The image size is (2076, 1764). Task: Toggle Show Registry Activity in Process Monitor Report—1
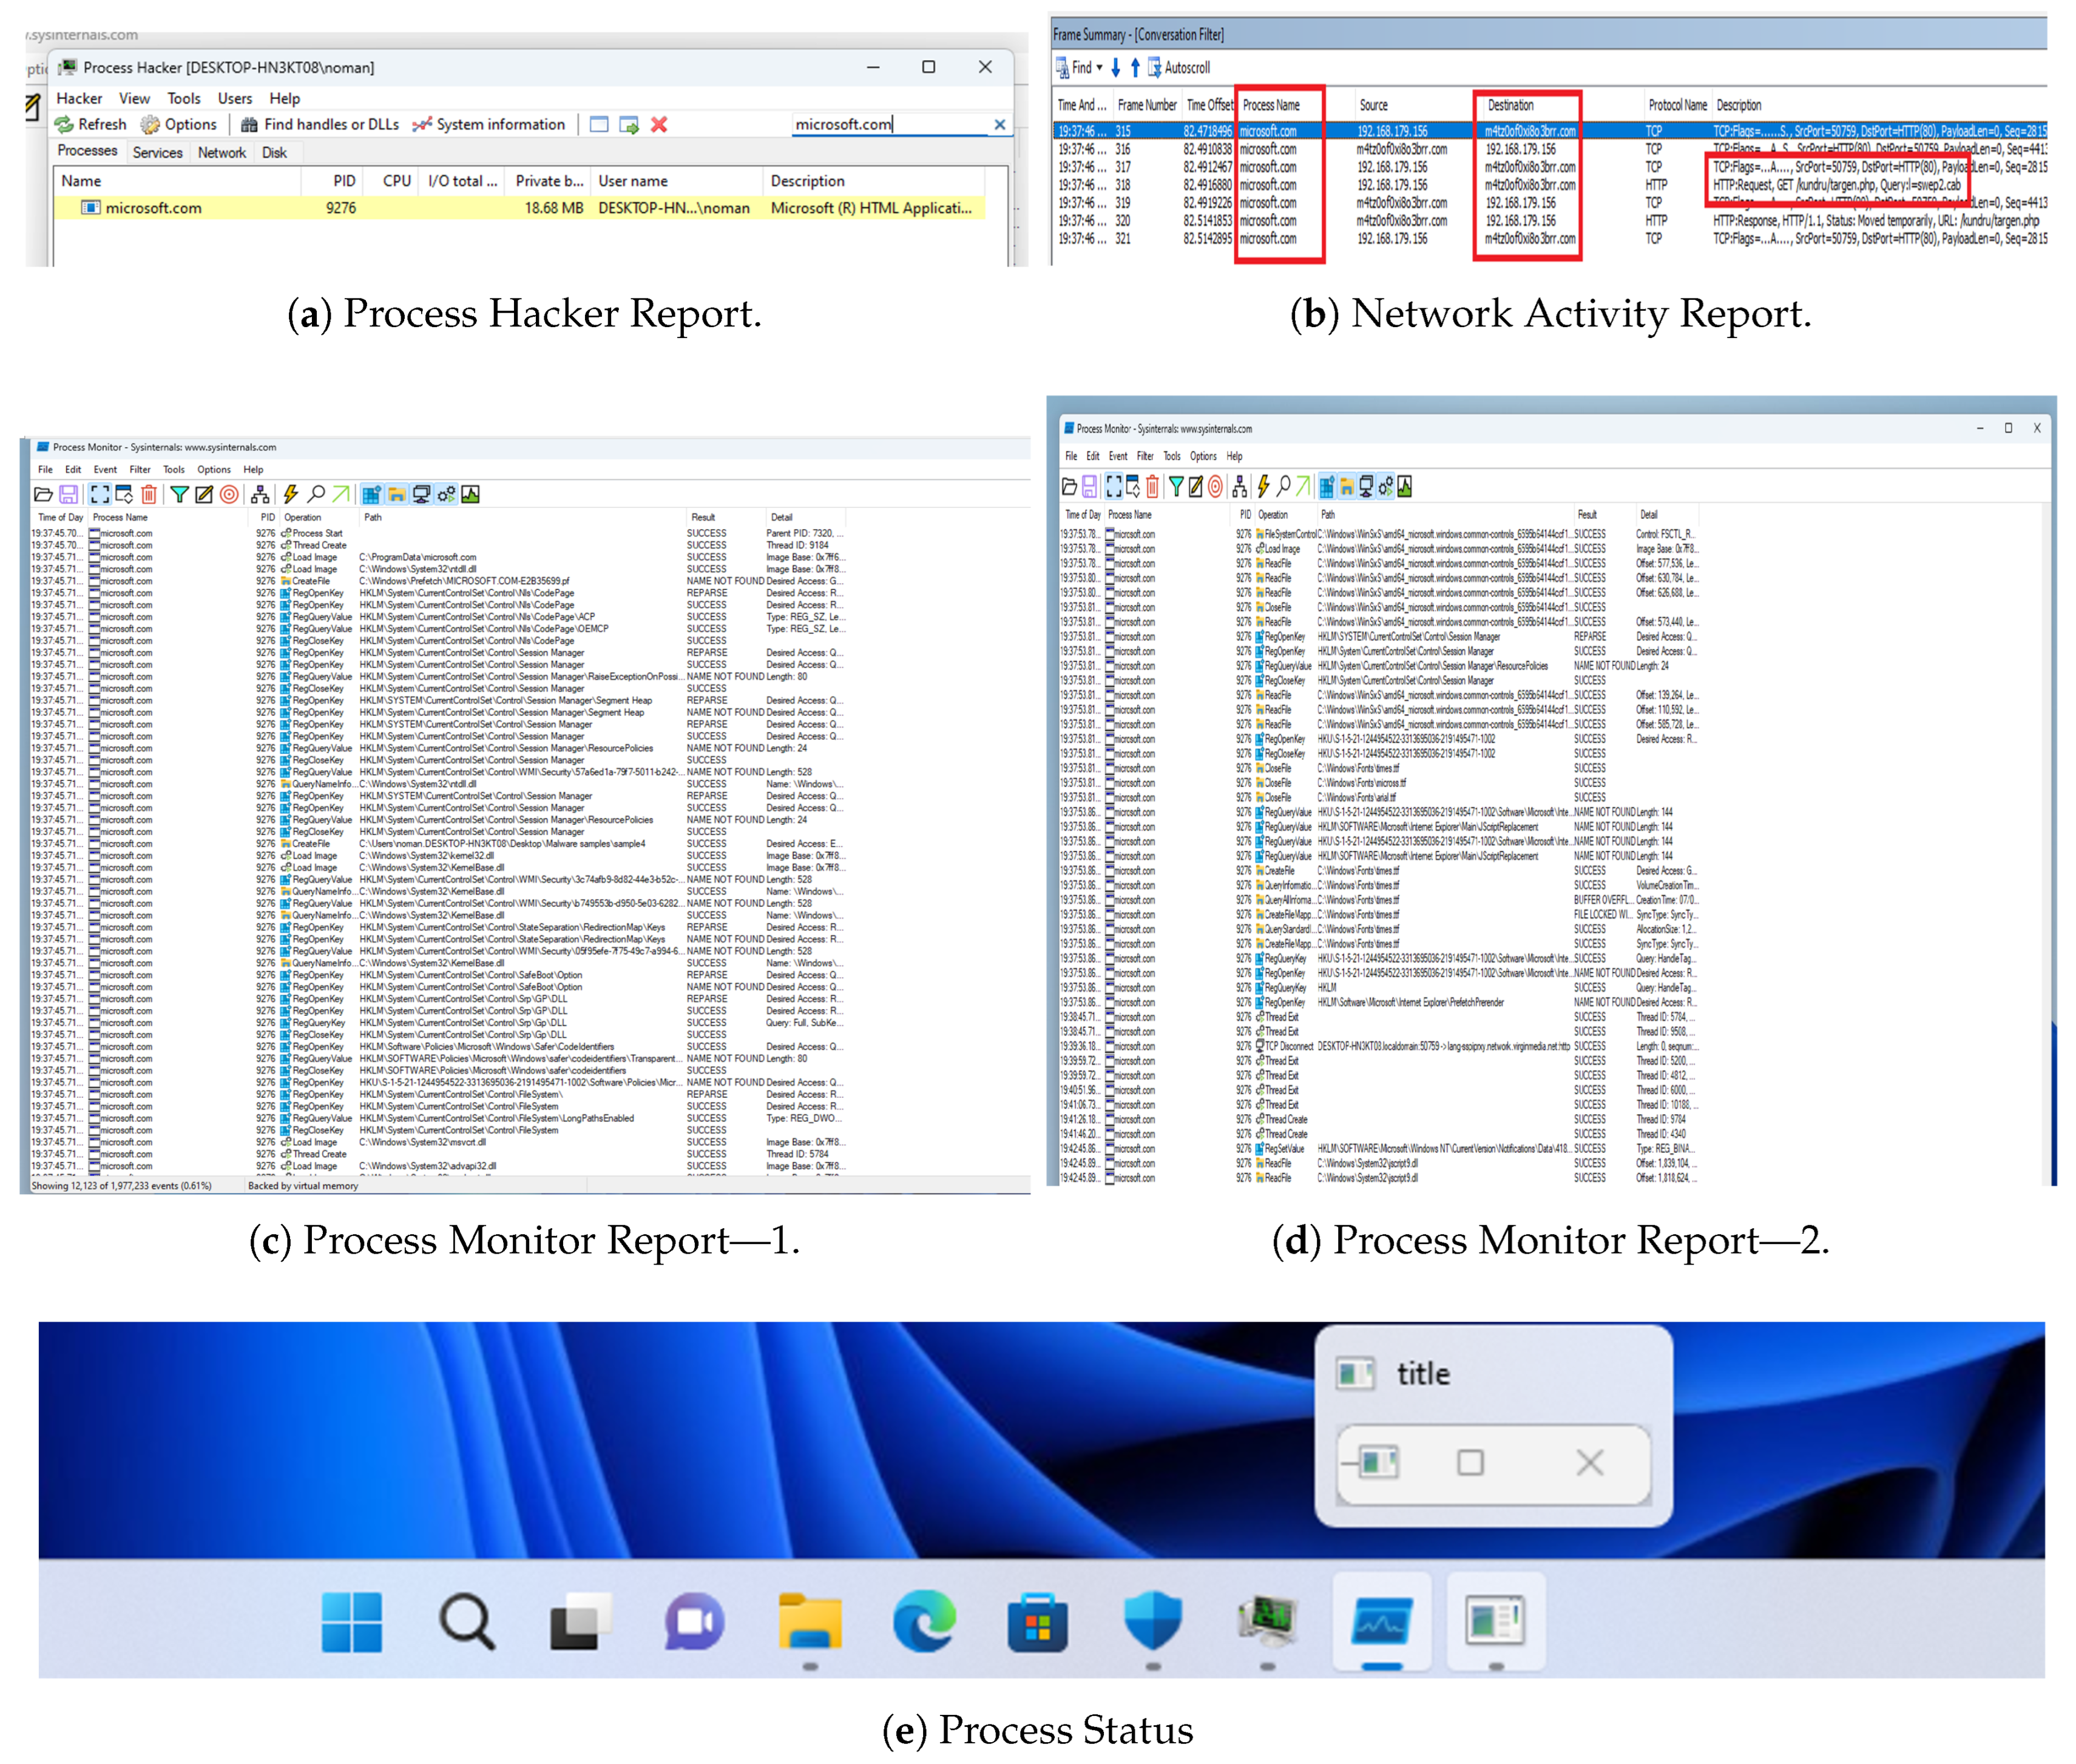[x=371, y=494]
